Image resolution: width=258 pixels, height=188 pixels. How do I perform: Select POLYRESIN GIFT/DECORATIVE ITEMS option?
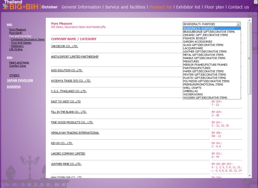[x=212, y=81]
